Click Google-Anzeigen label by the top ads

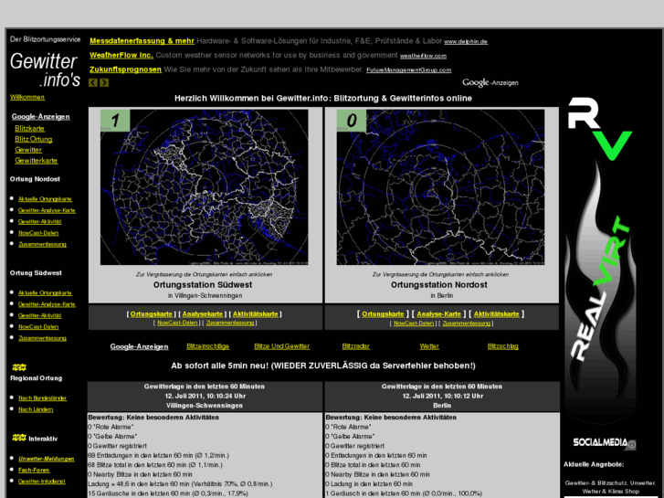click(x=490, y=82)
